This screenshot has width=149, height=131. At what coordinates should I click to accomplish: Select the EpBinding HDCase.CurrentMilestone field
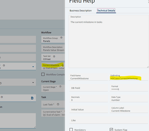pos(128,77)
